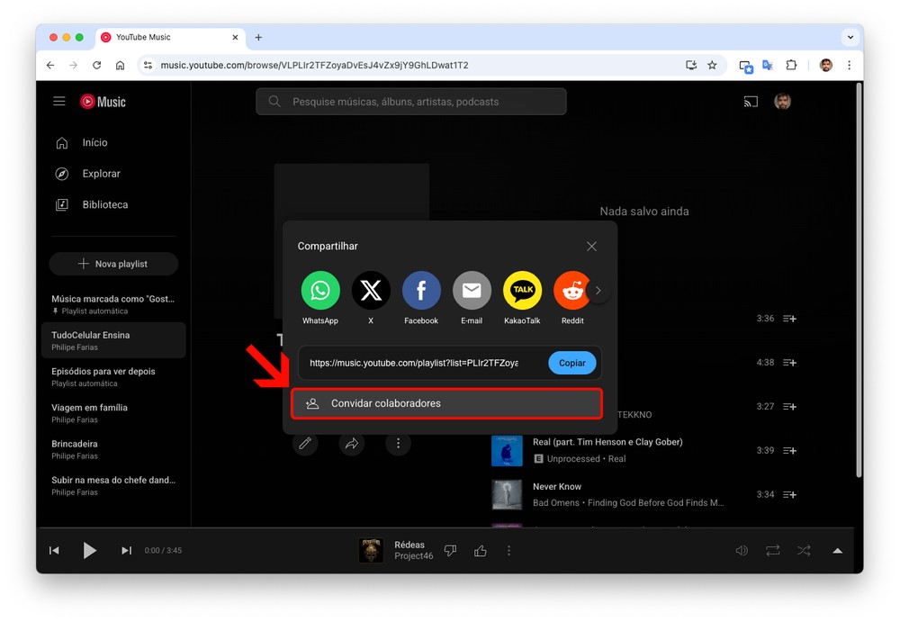The image size is (900, 622).
Task: Share playlist to Reddit
Action: click(x=571, y=291)
